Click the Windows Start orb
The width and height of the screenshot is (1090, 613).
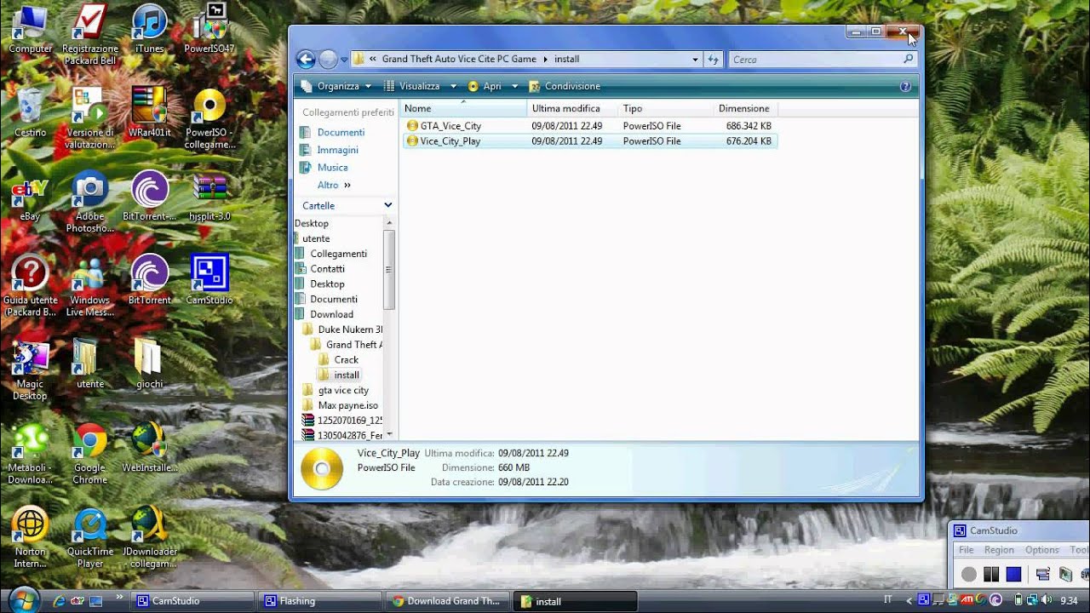pos(24,599)
